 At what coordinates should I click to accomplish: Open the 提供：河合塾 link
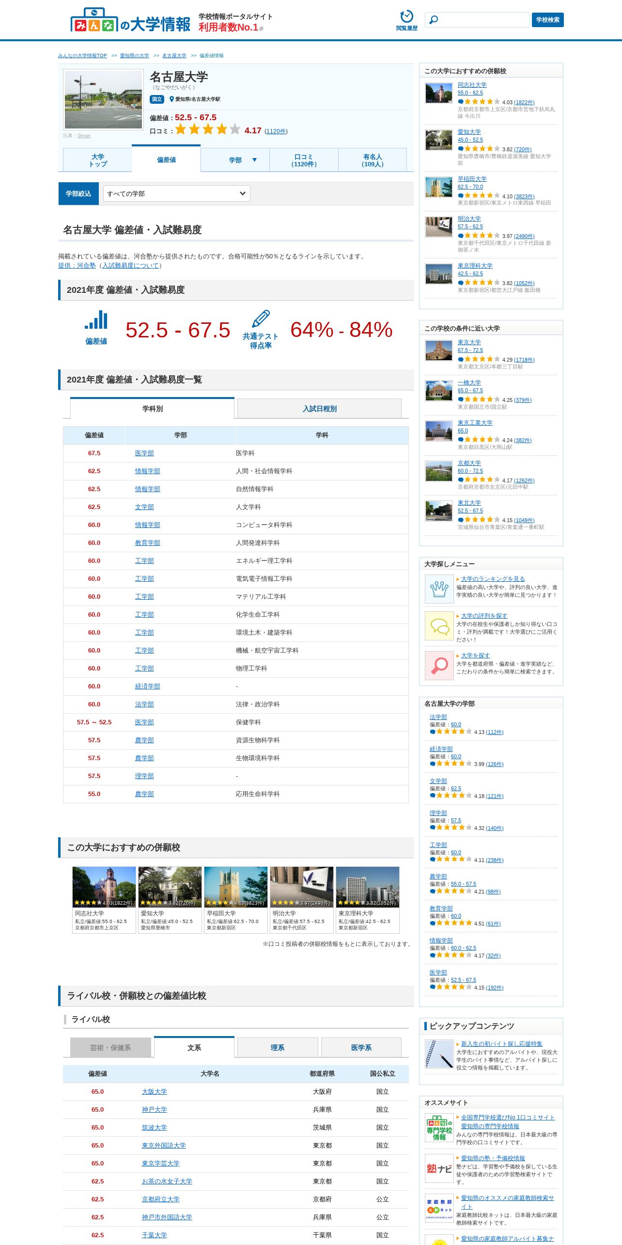(x=77, y=266)
